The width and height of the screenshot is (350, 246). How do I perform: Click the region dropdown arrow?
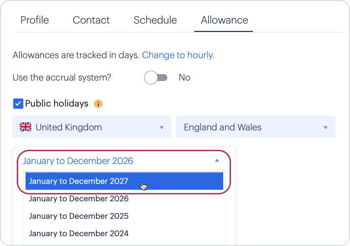coord(325,128)
